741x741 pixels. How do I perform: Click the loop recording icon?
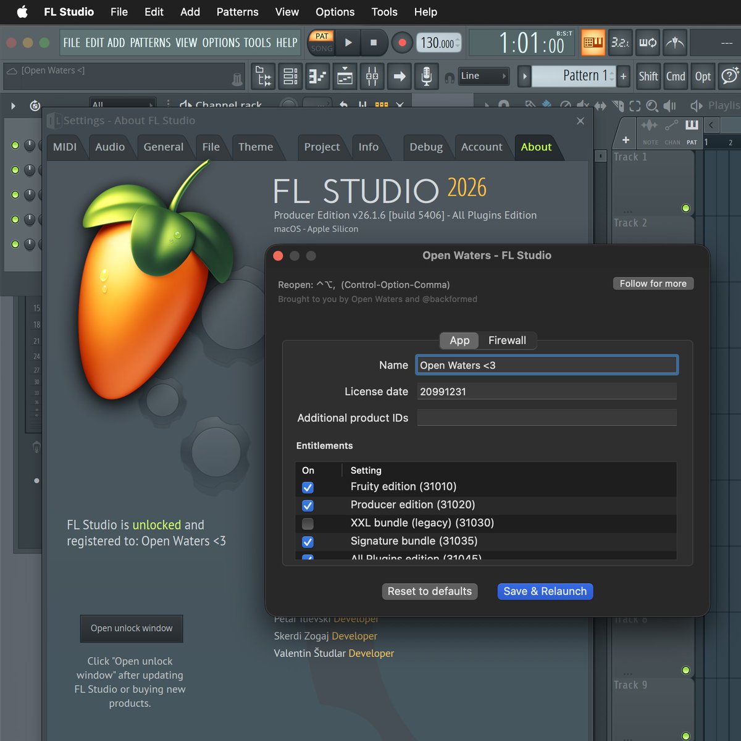tap(648, 43)
